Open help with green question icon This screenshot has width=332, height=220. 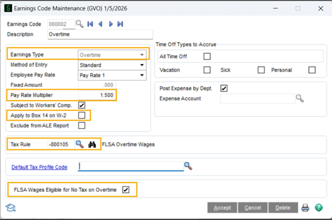[x=319, y=208]
